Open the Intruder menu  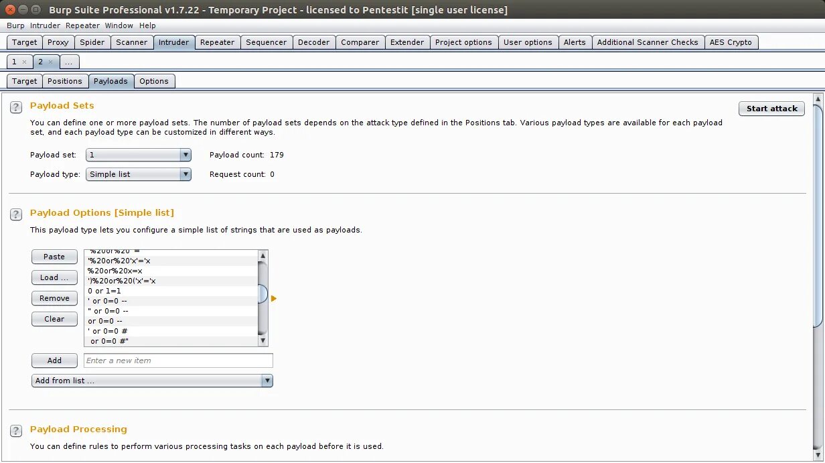44,25
